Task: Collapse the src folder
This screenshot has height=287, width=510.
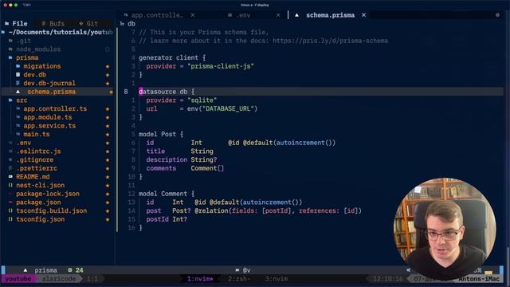Action: tap(22, 100)
